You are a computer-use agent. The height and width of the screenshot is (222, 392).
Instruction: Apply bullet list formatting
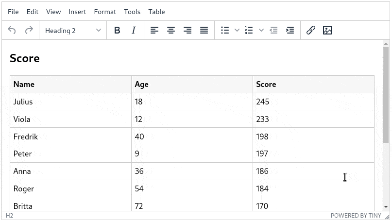click(225, 30)
